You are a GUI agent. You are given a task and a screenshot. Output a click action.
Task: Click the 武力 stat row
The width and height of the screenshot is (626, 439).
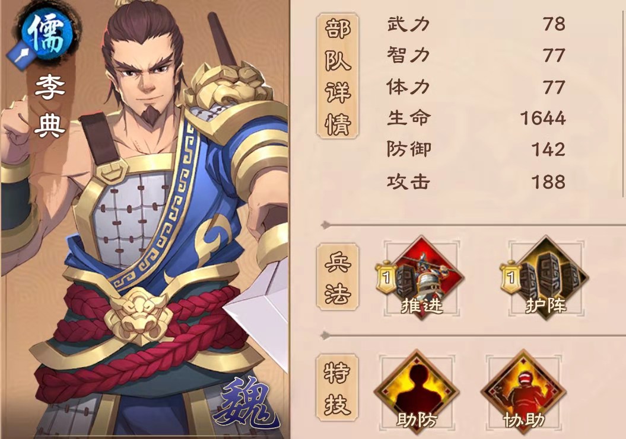pos(476,24)
